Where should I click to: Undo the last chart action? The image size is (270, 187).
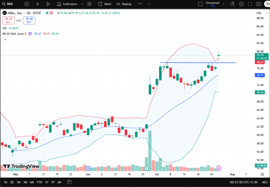140,4
